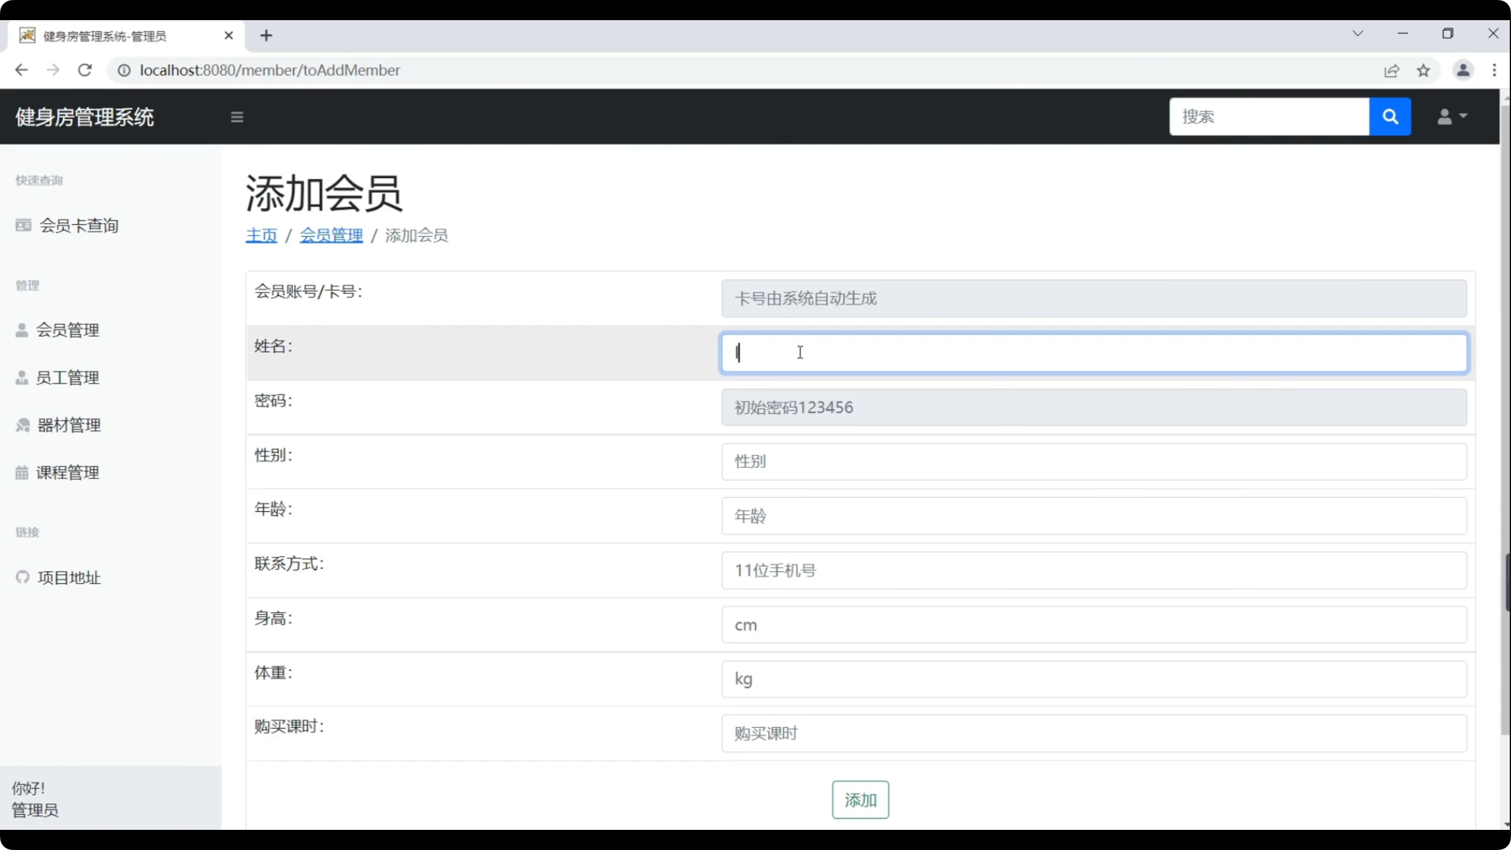
Task: Open a new browser tab with plus
Action: click(266, 36)
